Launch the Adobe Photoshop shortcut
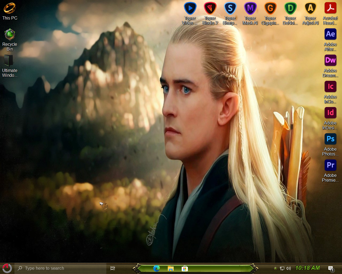 330,144
